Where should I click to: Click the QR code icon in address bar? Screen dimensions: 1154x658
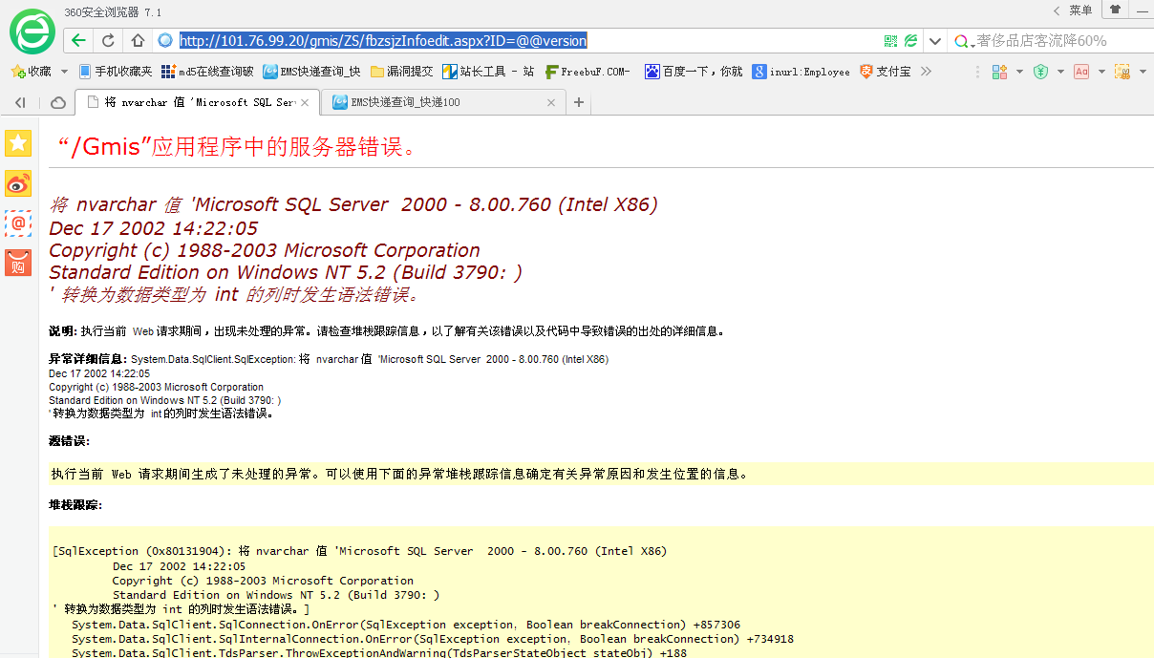[x=890, y=41]
